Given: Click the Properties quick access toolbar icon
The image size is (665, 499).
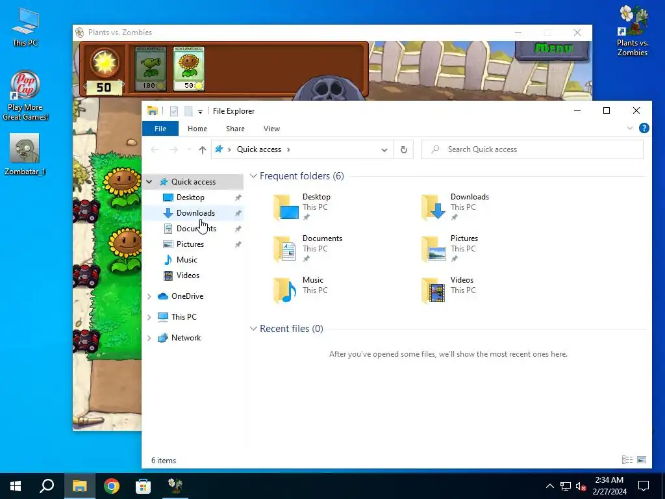Looking at the screenshot, I should [174, 111].
